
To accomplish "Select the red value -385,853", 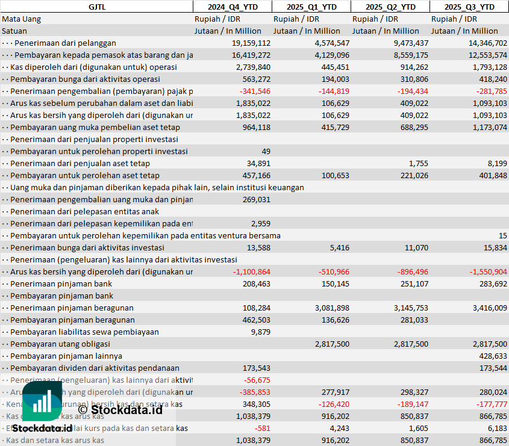I will pyautogui.click(x=255, y=392).
